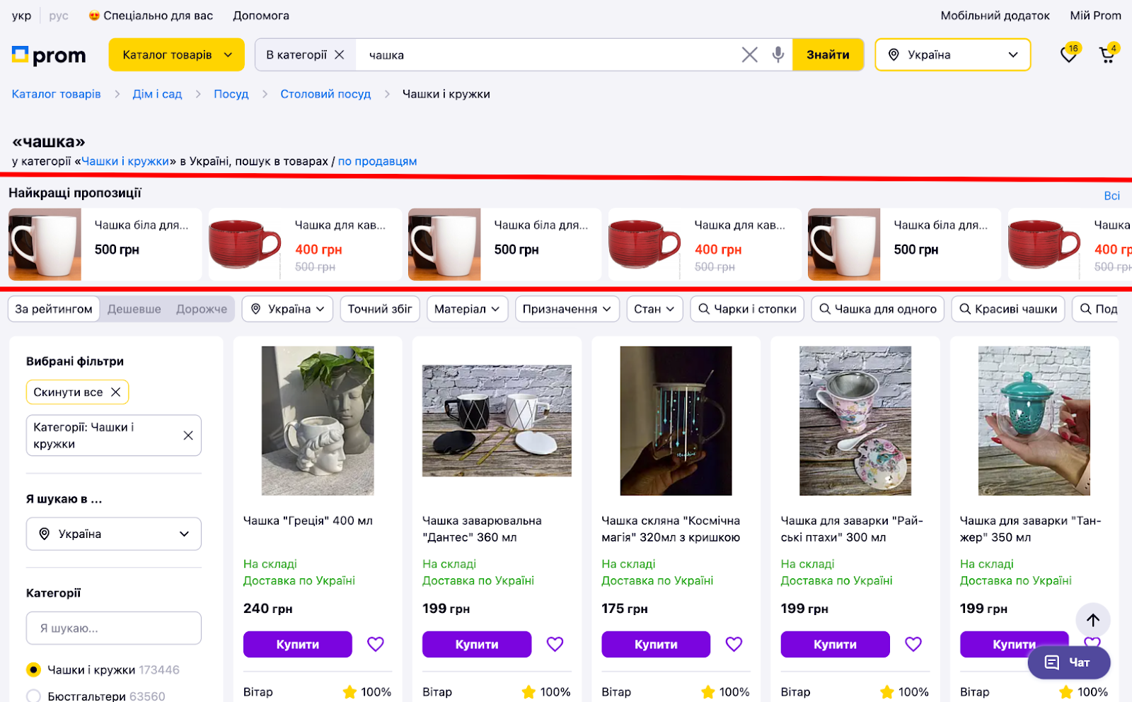Expand the 'Стан' filter
This screenshot has width=1132, height=702.
click(654, 309)
